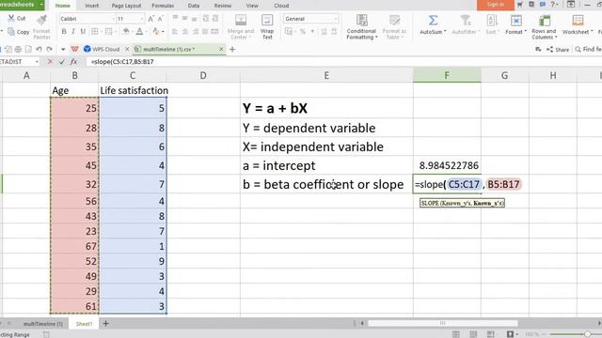Open the Calibri font name dropdown
Viewport: 602px width, 338px height.
[114, 19]
